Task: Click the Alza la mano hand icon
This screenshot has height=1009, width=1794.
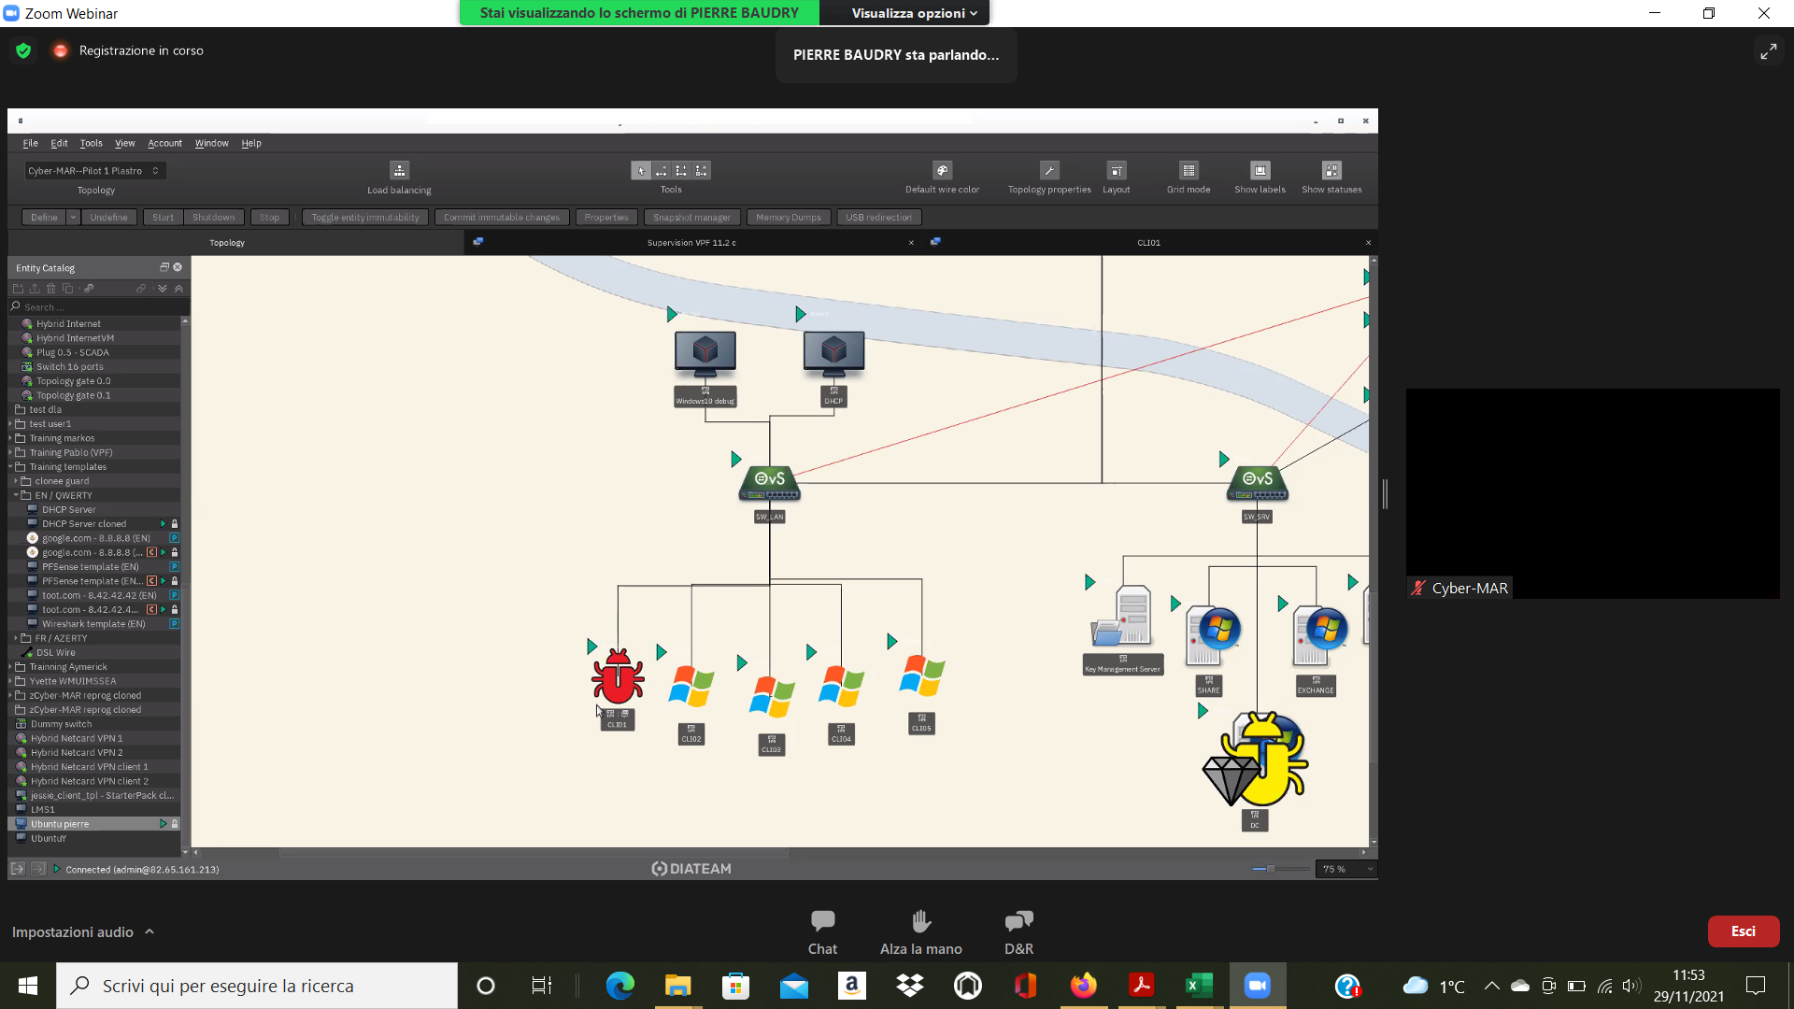Action: 920,922
